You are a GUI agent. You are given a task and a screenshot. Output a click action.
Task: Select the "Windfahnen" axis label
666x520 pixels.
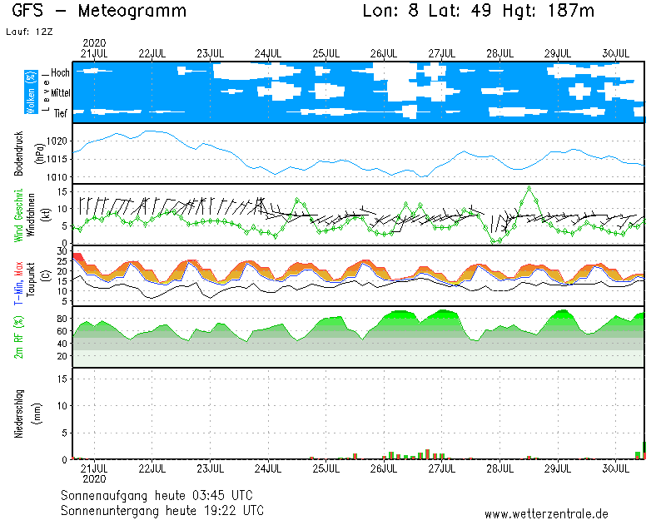pos(30,215)
